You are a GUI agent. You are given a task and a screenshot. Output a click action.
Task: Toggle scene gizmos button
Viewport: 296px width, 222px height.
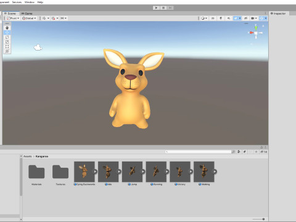point(261,18)
